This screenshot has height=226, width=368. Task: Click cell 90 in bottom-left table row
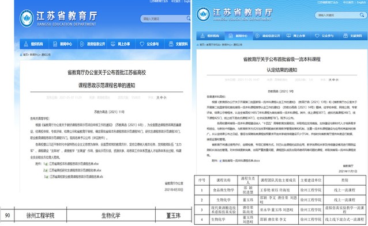pyautogui.click(x=7, y=216)
